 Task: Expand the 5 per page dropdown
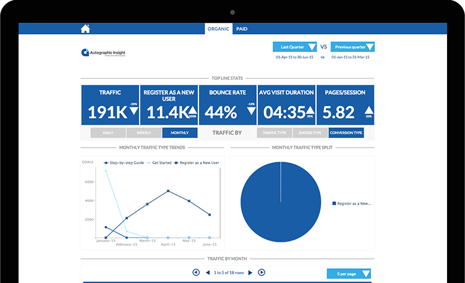[x=349, y=274]
